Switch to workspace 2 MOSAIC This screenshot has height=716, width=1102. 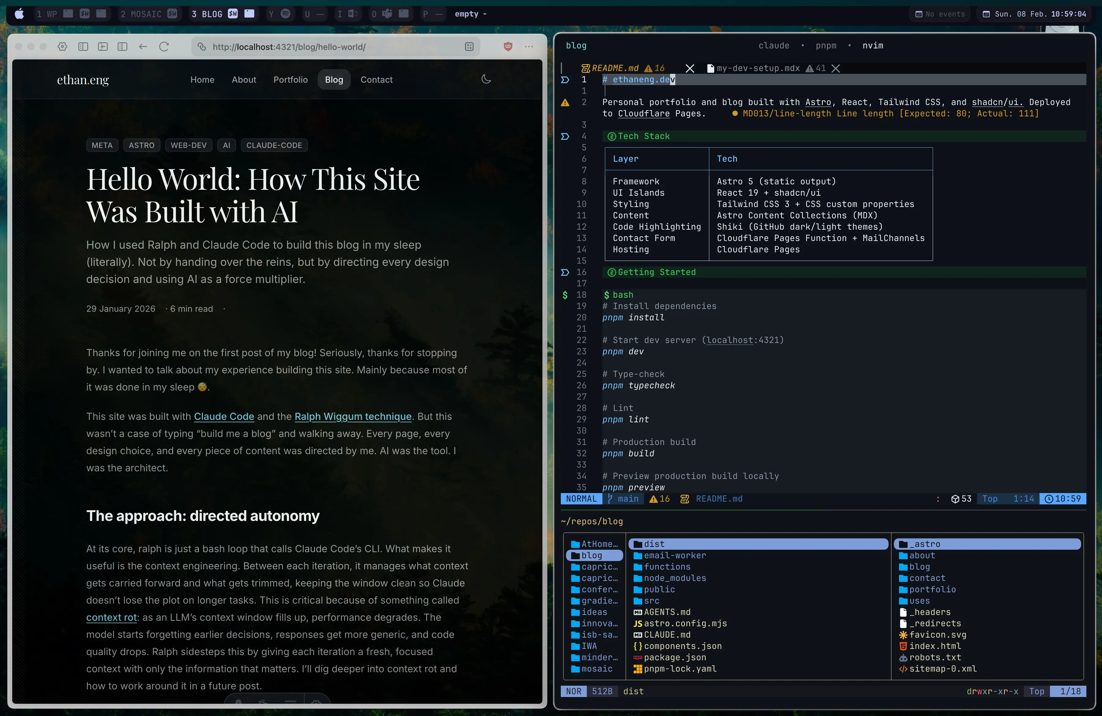click(149, 14)
